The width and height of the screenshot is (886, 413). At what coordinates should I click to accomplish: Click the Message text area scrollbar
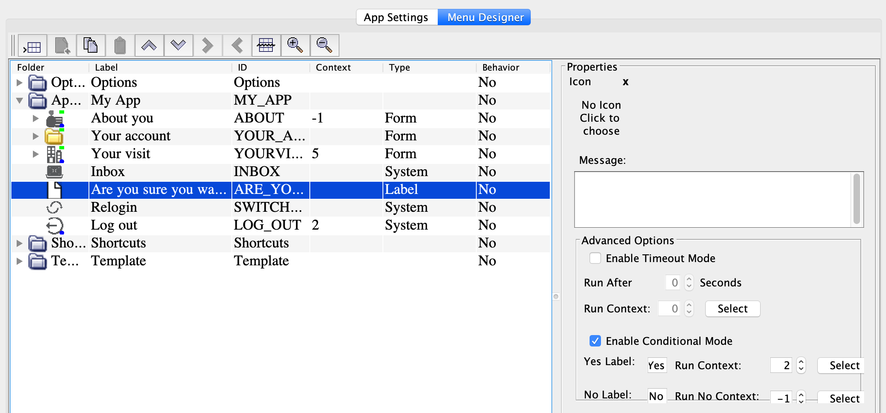click(x=856, y=199)
